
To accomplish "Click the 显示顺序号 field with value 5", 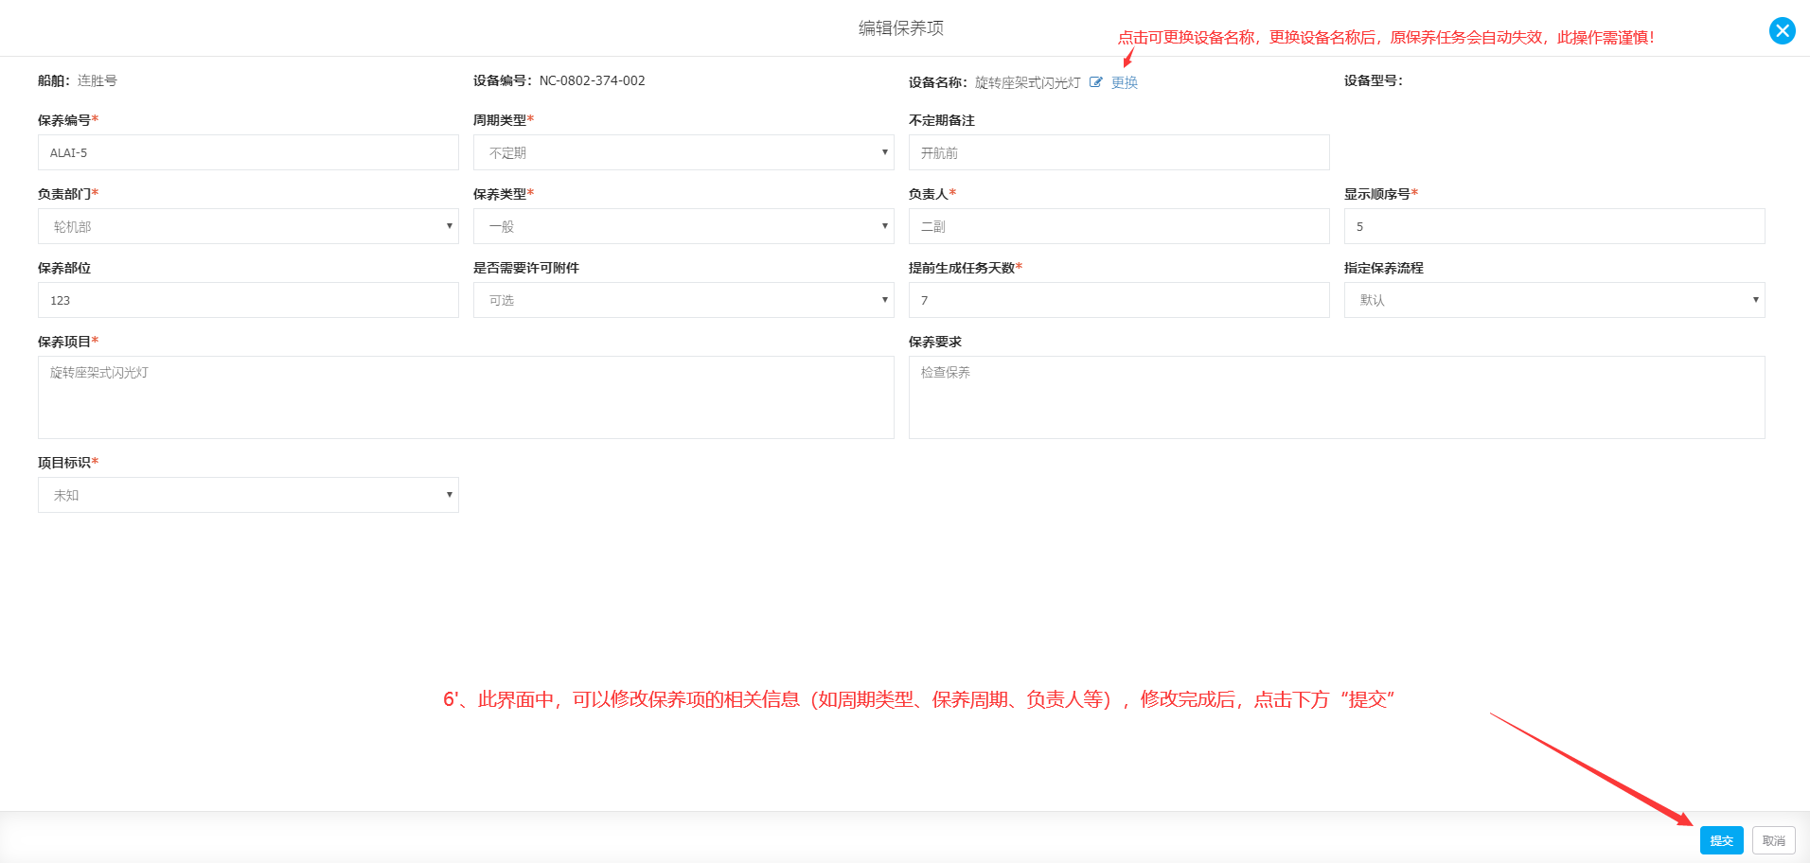I will tap(1554, 226).
